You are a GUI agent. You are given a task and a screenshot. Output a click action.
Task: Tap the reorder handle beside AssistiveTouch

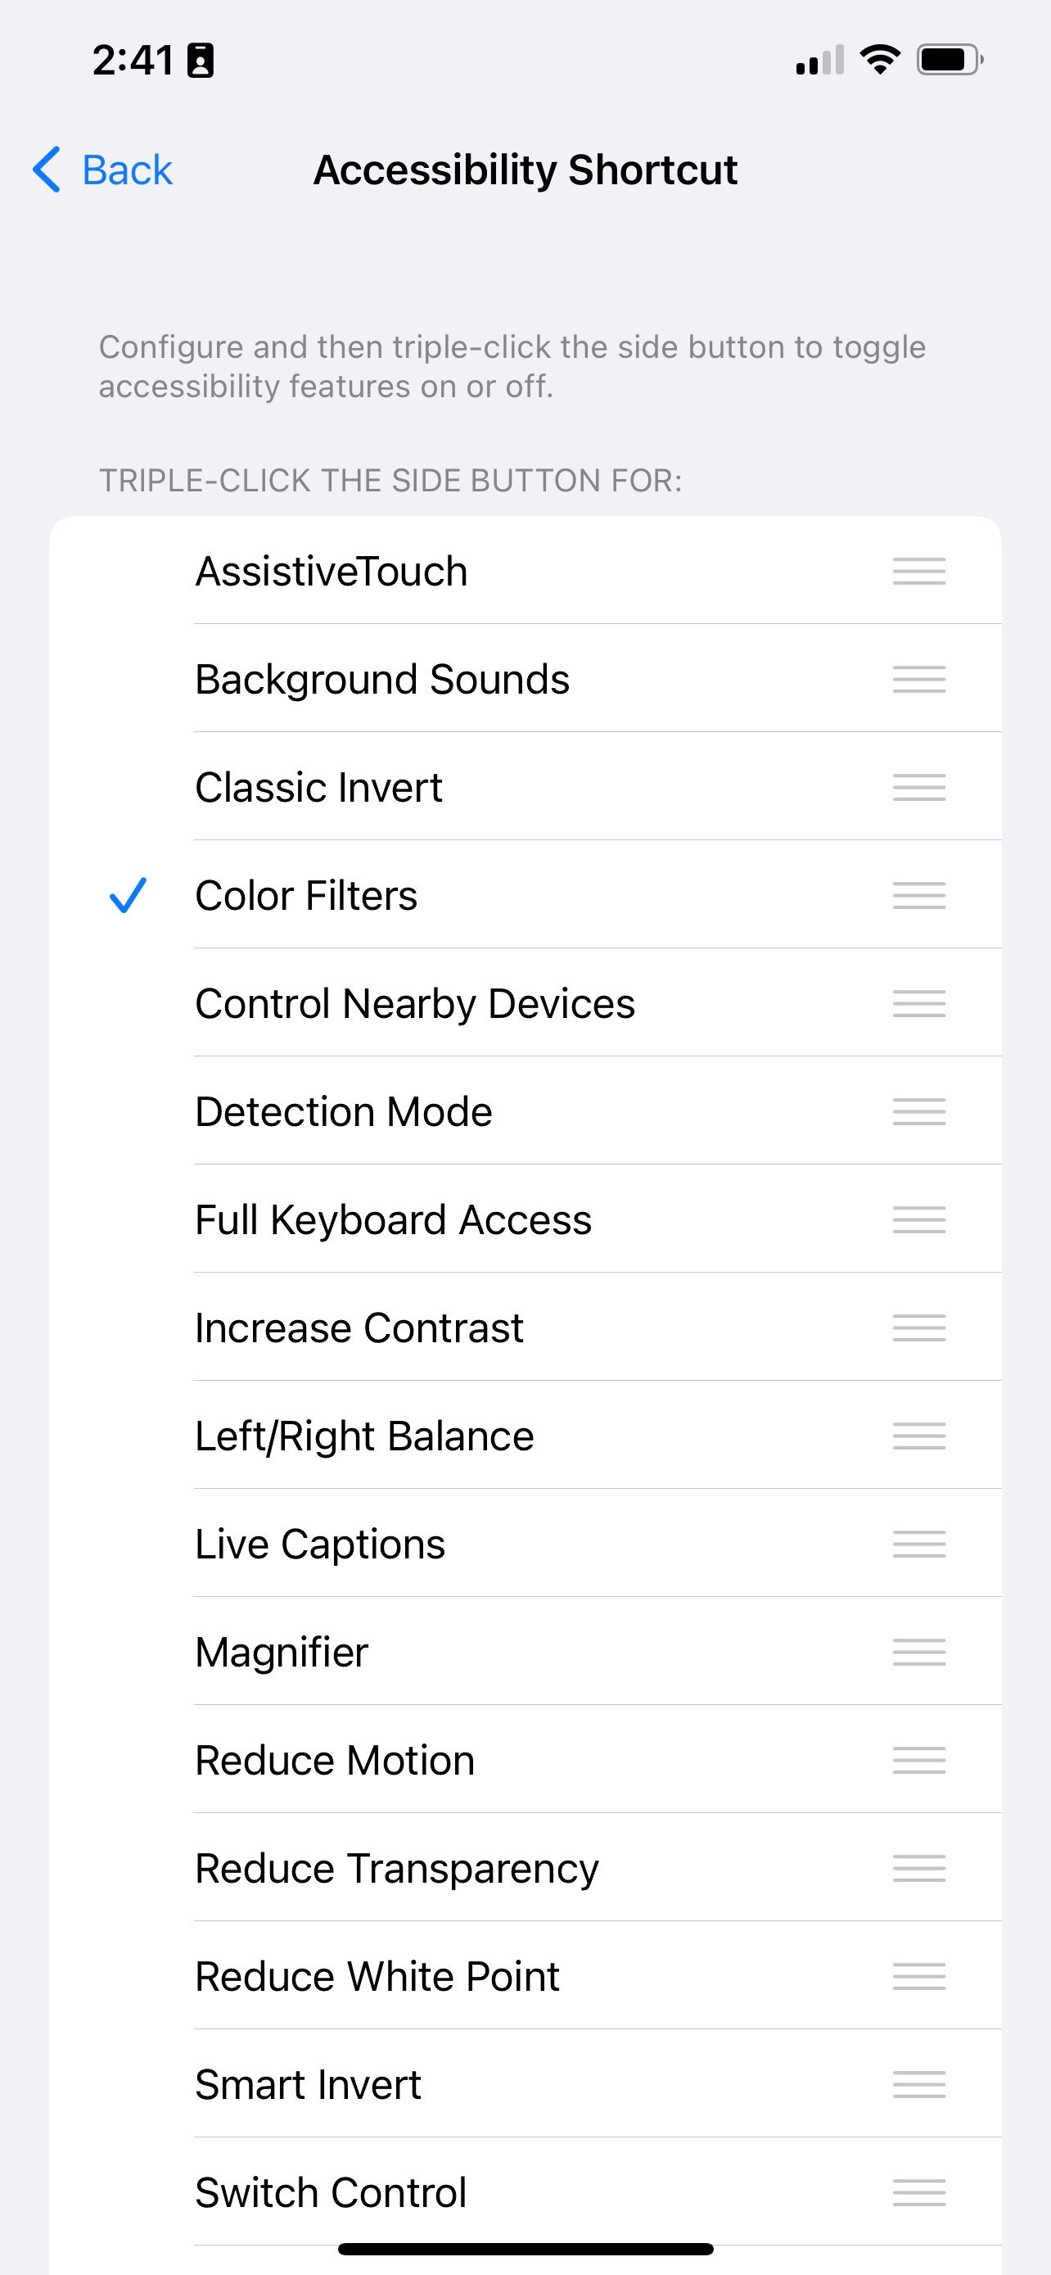[x=918, y=572]
